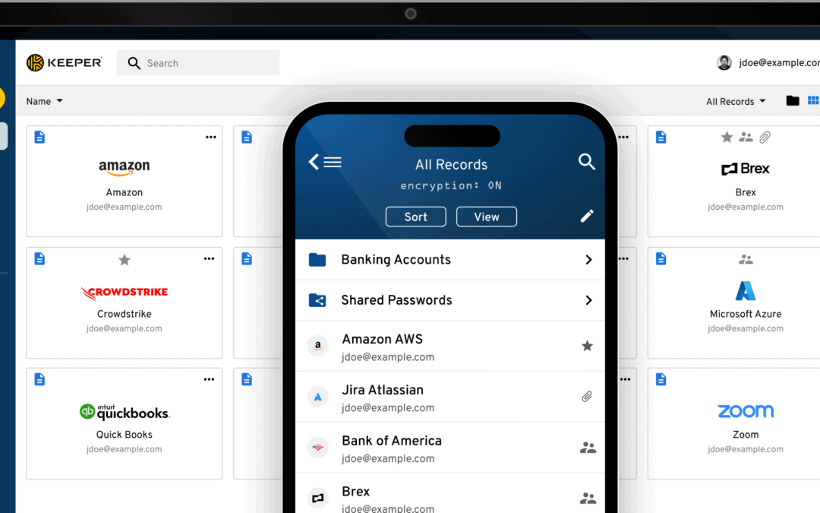820x513 pixels.
Task: Tap the Amazon AWS round logo icon
Action: 317,346
